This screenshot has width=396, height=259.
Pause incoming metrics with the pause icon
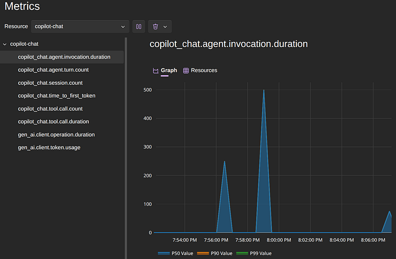pos(139,27)
